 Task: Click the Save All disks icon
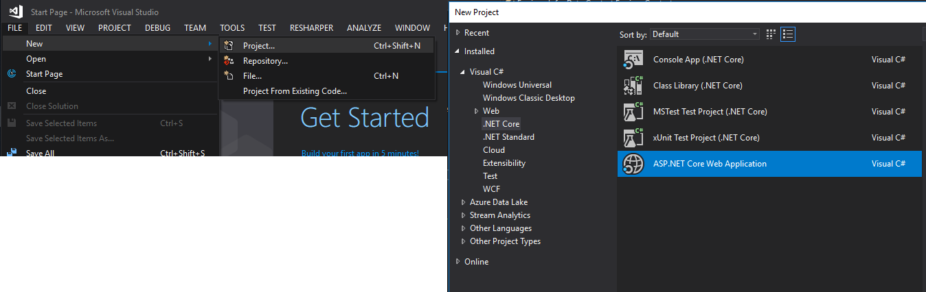12,153
